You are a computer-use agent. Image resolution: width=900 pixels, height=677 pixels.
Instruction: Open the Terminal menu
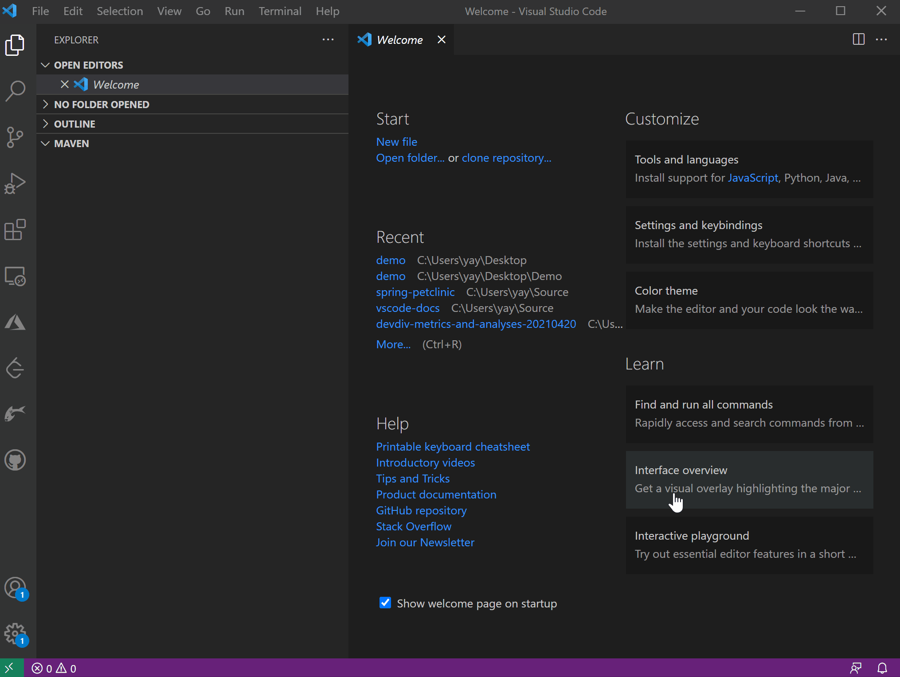280,11
